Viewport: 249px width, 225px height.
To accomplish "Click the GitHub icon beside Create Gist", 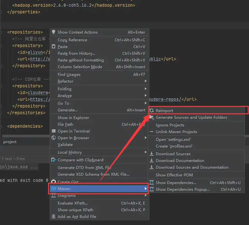I will click(54, 181).
